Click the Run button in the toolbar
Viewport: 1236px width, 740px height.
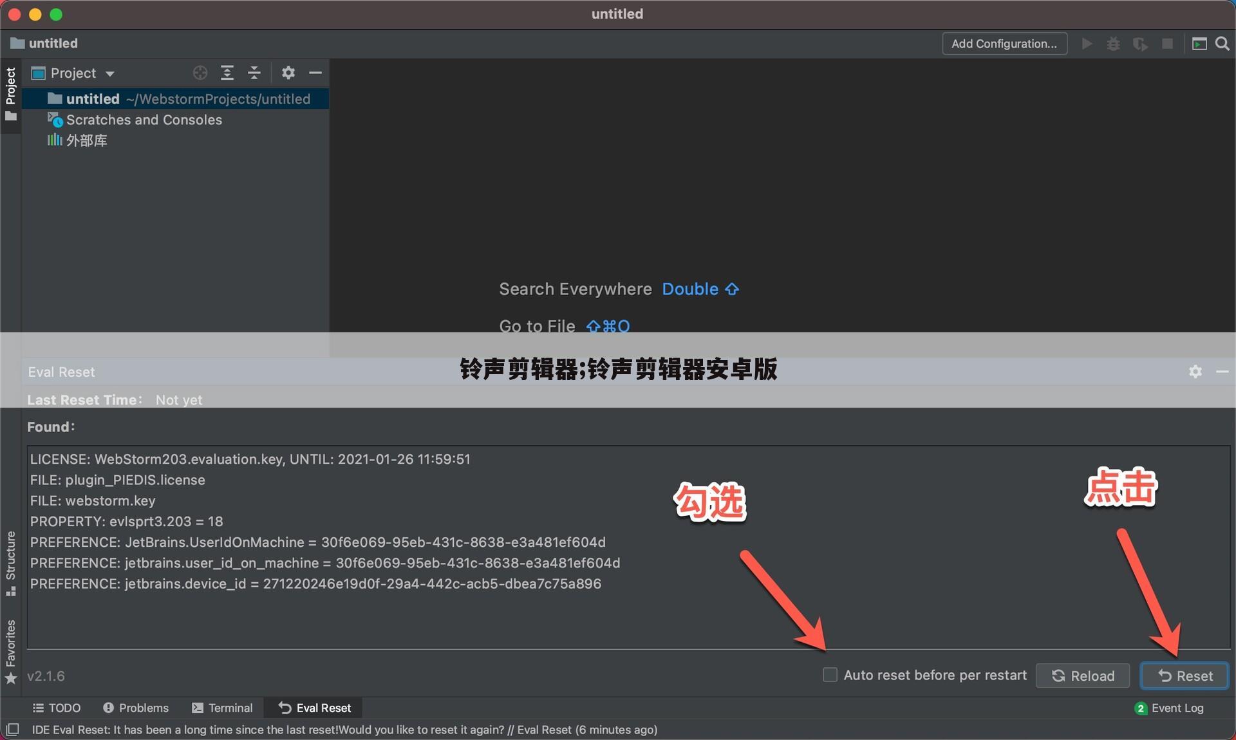(x=1087, y=44)
